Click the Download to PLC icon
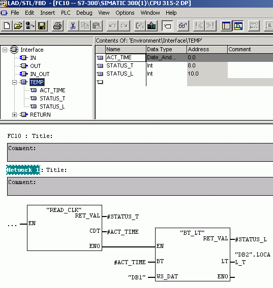The image size is (273, 288). (151, 26)
